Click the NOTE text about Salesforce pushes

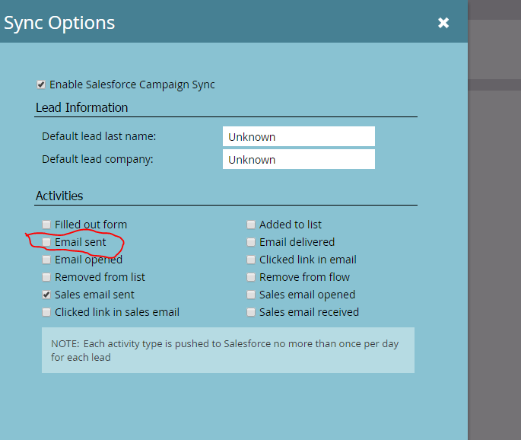pyautogui.click(x=224, y=350)
